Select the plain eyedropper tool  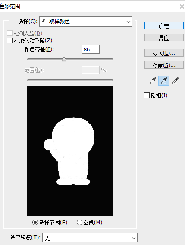point(153,81)
